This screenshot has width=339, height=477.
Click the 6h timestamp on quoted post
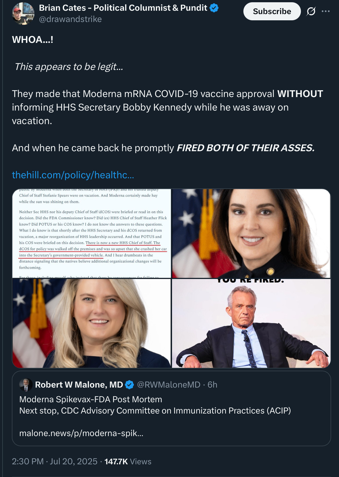click(x=212, y=385)
